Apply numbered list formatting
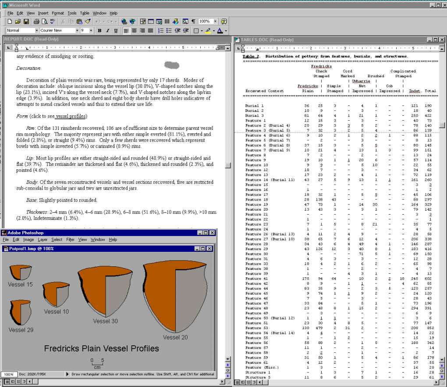This screenshot has width=447, height=387. point(161,31)
